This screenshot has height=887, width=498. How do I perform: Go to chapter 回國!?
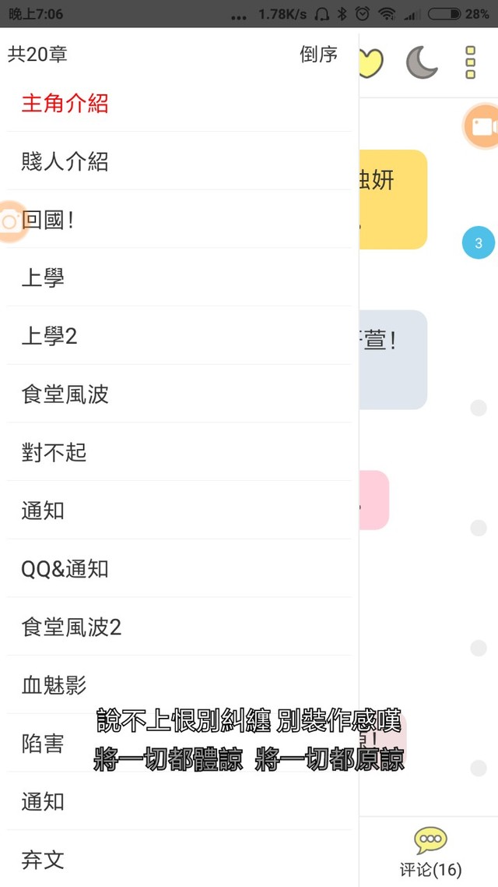coord(48,220)
